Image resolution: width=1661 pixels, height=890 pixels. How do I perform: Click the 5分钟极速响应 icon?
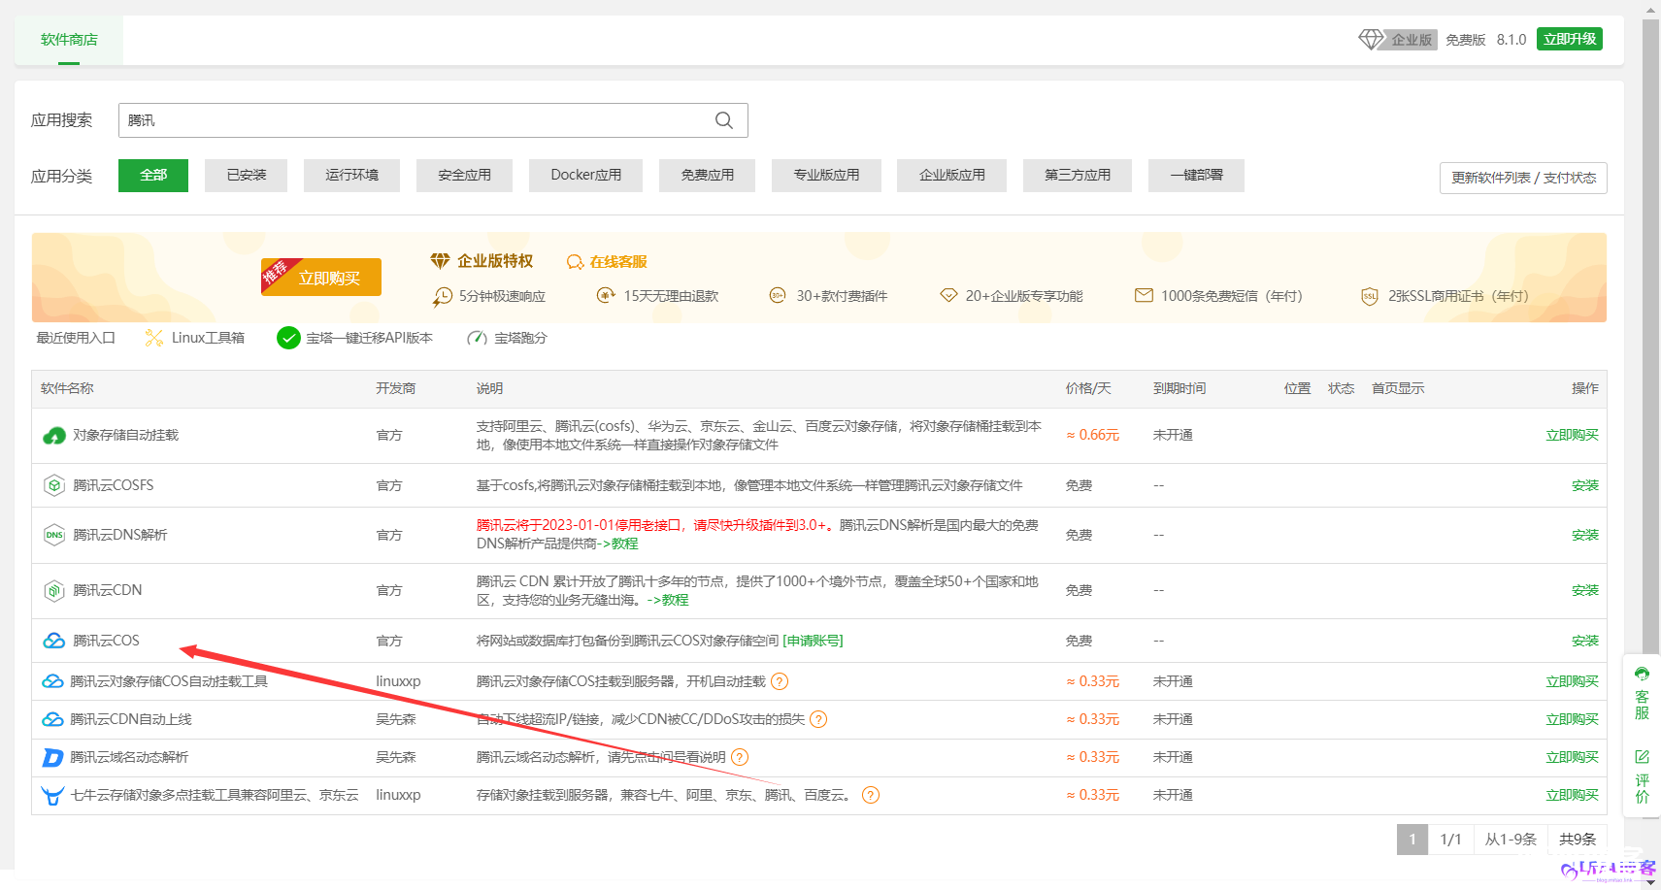443,296
